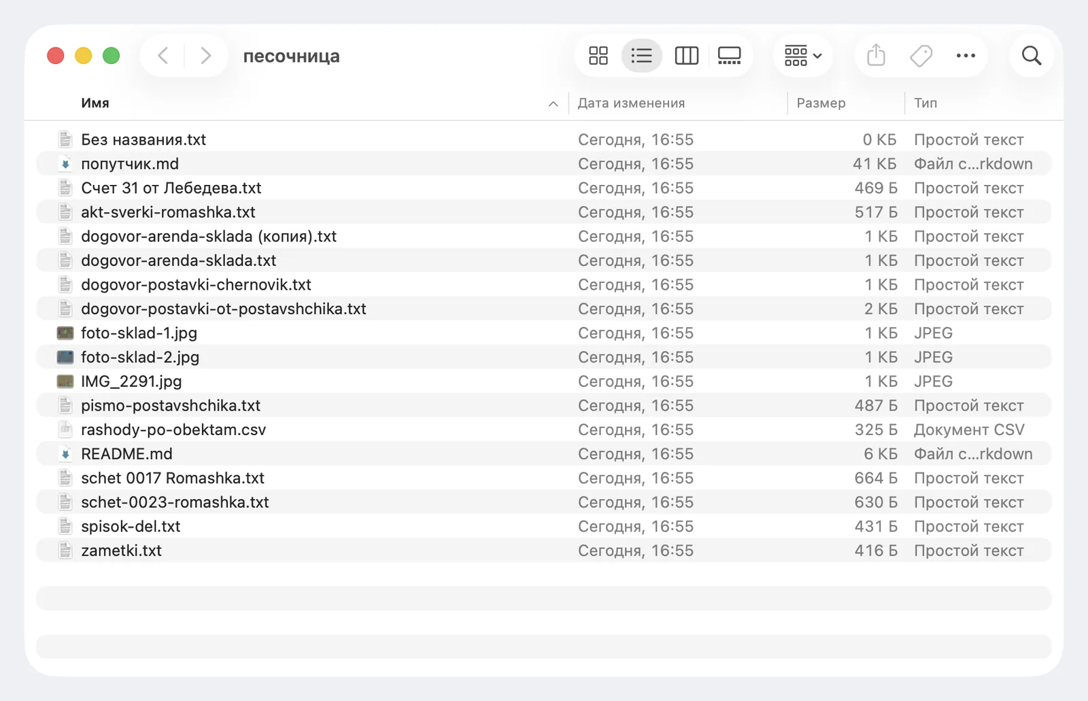Image resolution: width=1088 pixels, height=701 pixels.
Task: Select foto-sklad-1.jpg thumbnail
Action: [x=65, y=333]
